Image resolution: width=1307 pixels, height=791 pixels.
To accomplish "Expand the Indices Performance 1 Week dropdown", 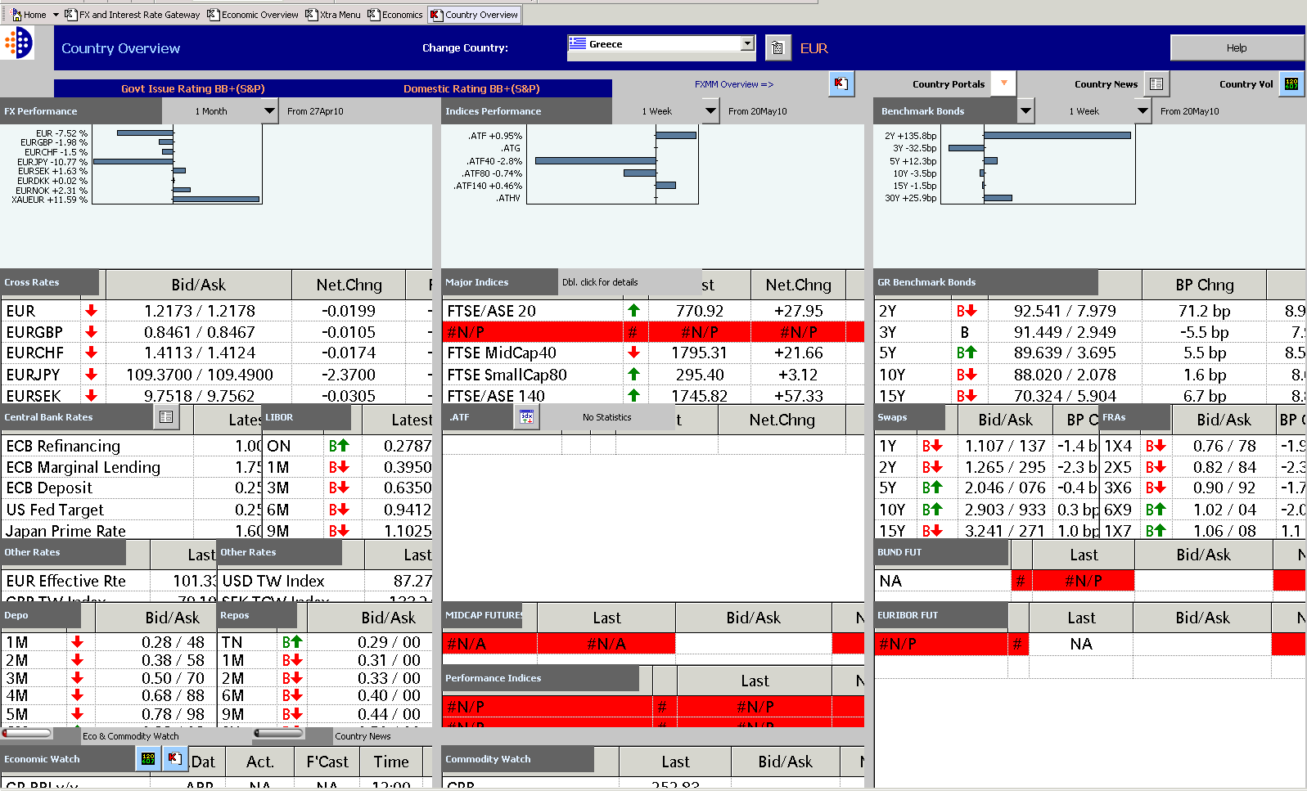I will point(710,111).
